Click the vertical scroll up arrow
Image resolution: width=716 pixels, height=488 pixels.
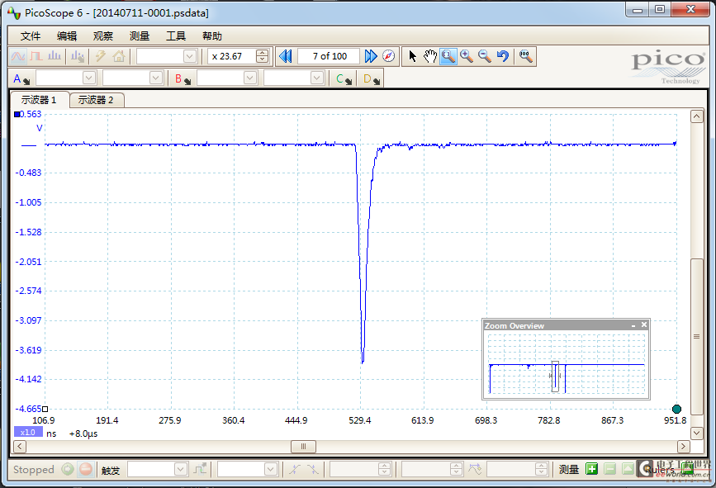696,116
